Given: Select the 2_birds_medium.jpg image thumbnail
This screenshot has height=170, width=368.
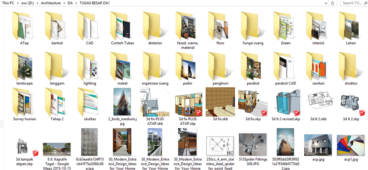Looking at the screenshot, I should tap(122, 102).
